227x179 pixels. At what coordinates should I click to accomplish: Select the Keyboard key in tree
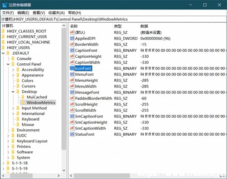pyautogui.click(x=31, y=119)
